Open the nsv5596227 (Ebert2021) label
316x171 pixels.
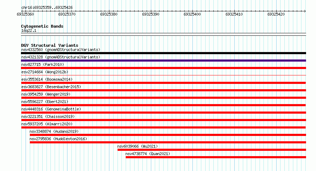pyautogui.click(x=45, y=102)
